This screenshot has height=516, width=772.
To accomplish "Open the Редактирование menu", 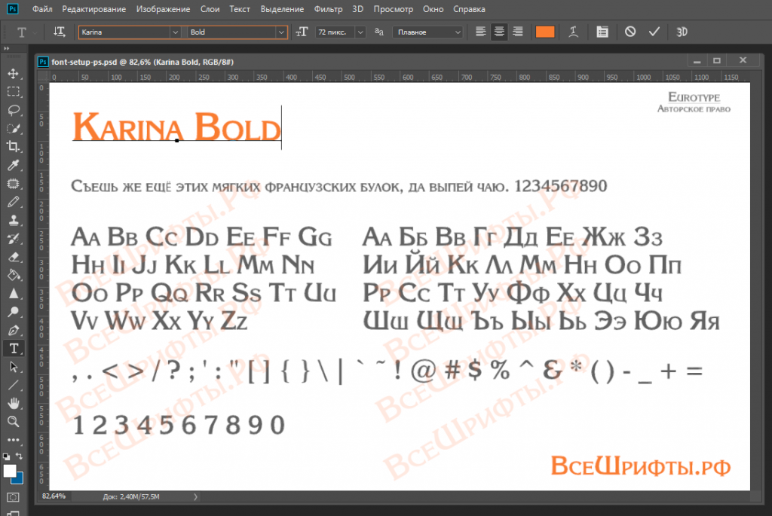I will click(94, 9).
